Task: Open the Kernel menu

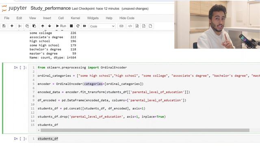Action: click(x=76, y=18)
